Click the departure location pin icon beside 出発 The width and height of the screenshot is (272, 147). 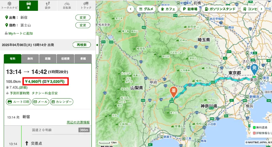6,18
